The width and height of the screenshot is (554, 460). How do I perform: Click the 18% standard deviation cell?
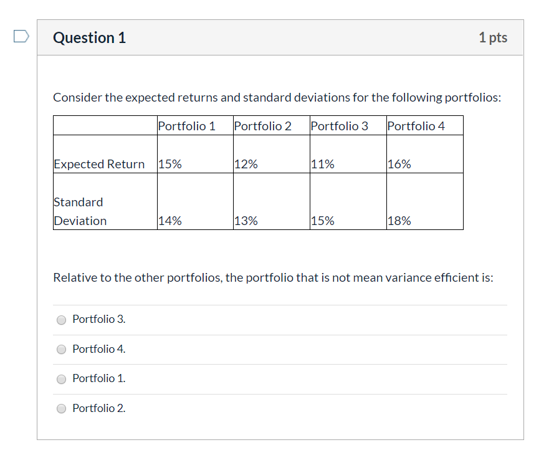coord(402,220)
